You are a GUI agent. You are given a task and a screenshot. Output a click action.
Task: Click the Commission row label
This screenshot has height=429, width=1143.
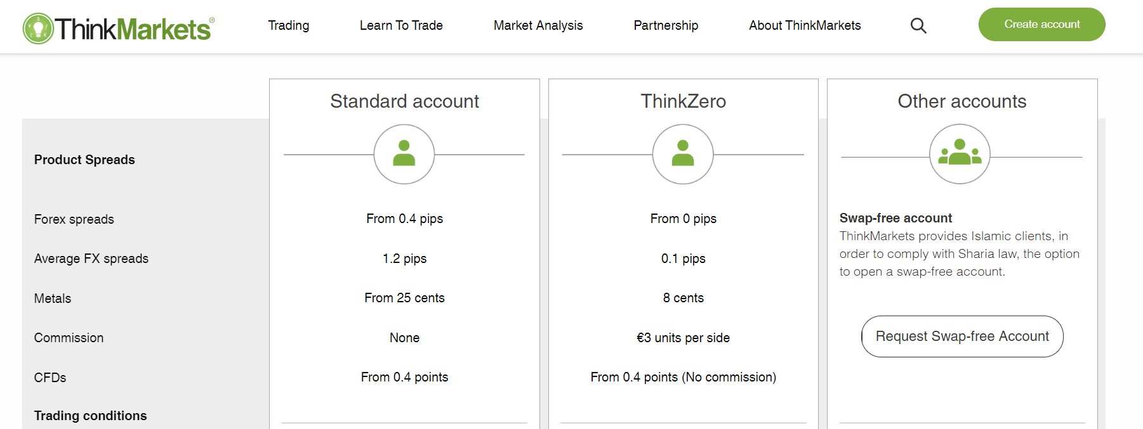(x=69, y=338)
